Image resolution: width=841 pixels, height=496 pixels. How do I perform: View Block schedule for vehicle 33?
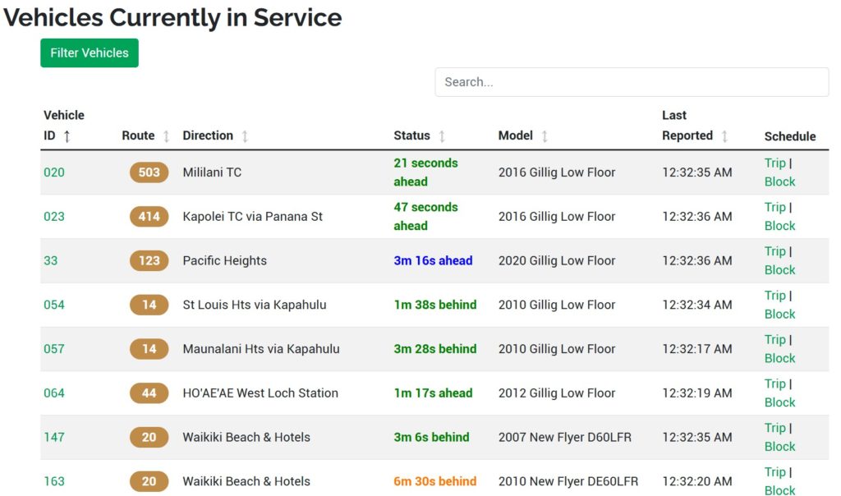click(x=779, y=269)
